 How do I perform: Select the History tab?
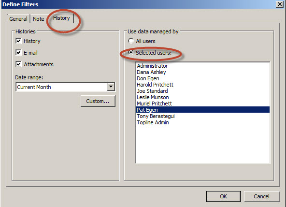(x=61, y=18)
